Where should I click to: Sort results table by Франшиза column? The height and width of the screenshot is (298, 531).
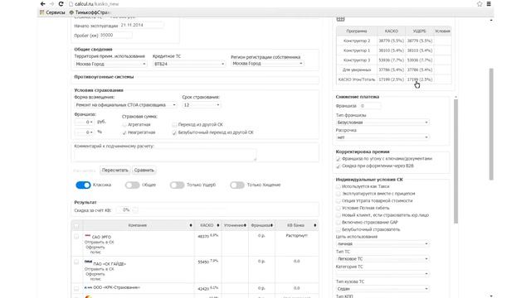(x=262, y=225)
